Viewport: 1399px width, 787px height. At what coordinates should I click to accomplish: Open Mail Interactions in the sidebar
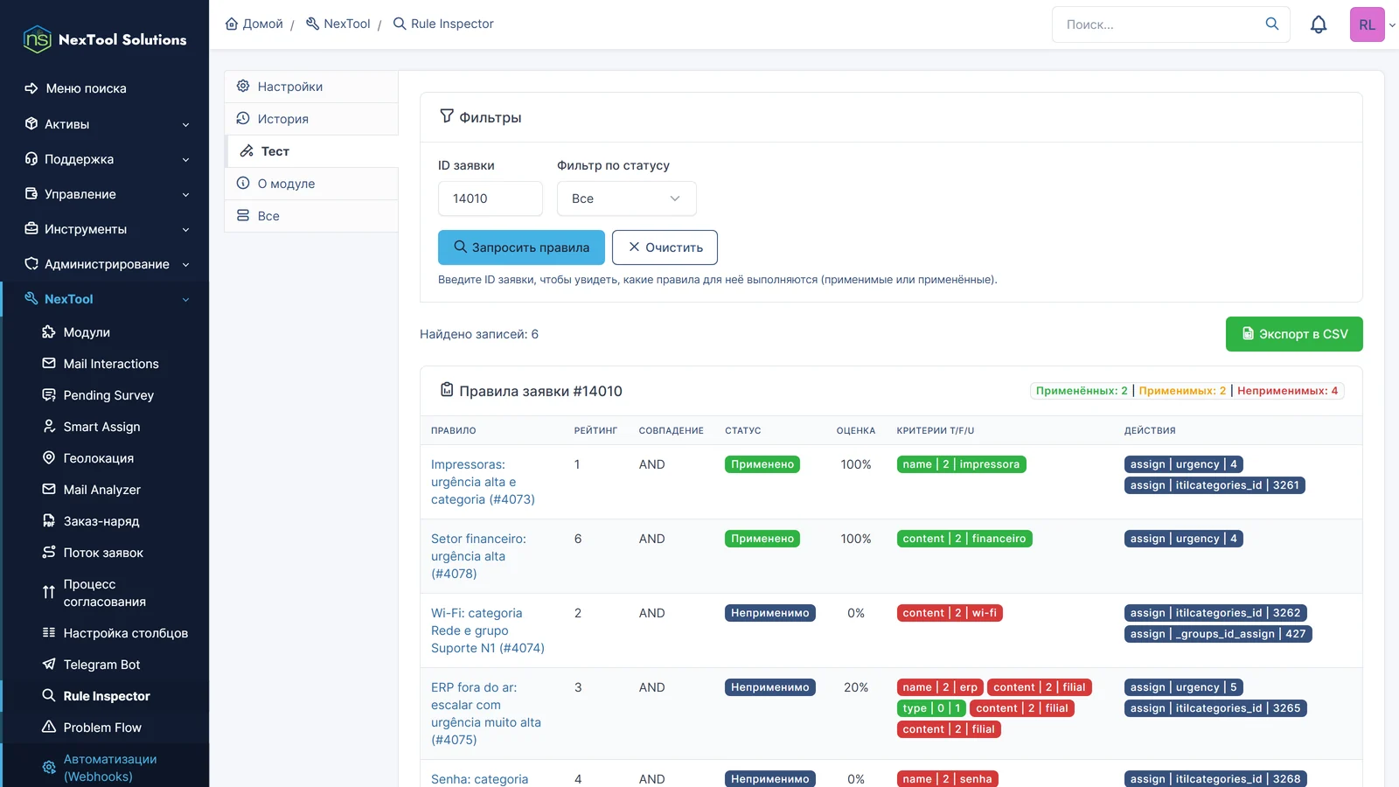(x=111, y=364)
